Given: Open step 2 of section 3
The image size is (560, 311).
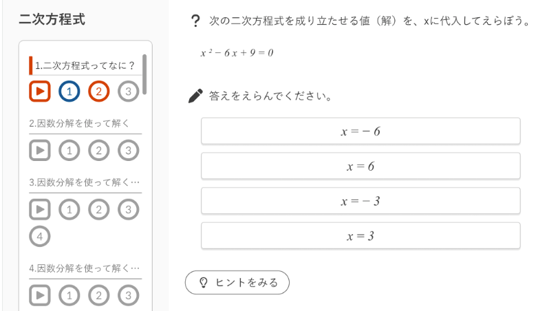Looking at the screenshot, I should click(99, 208).
